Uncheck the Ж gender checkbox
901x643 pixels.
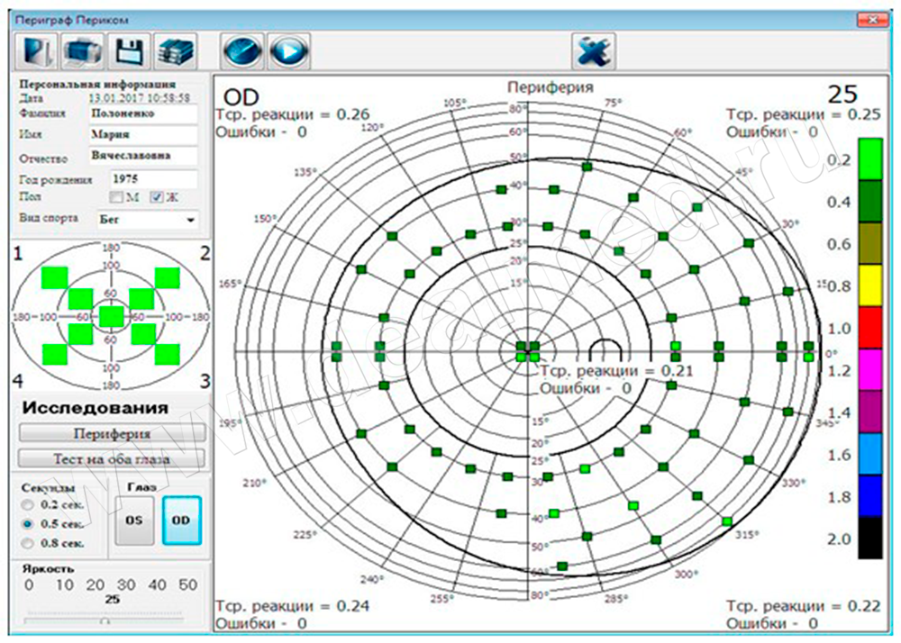pos(157,197)
